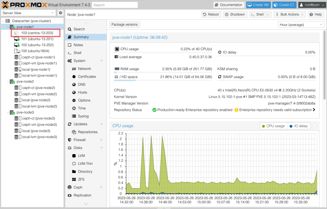The image size is (327, 209).
Task: Open the LVM-Thin item
Action: click(86, 164)
